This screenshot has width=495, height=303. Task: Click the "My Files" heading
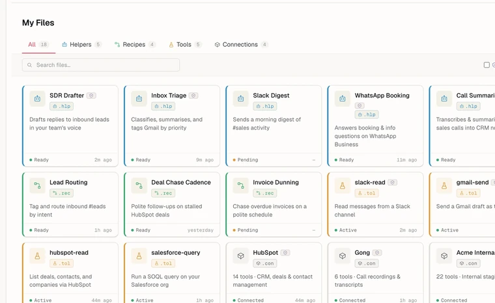(38, 23)
